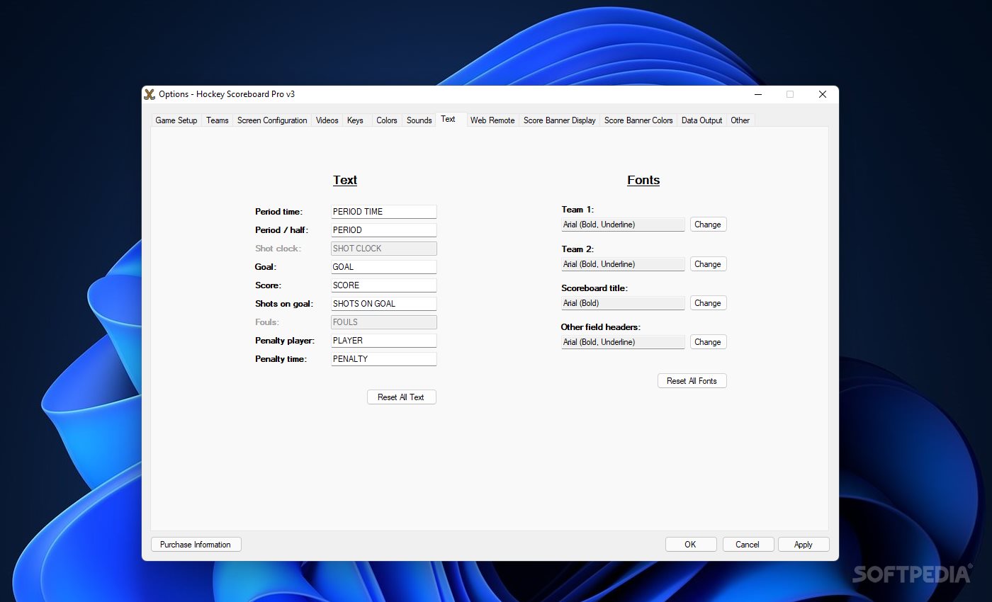Change the Other field headers font
The width and height of the screenshot is (992, 602).
[708, 342]
